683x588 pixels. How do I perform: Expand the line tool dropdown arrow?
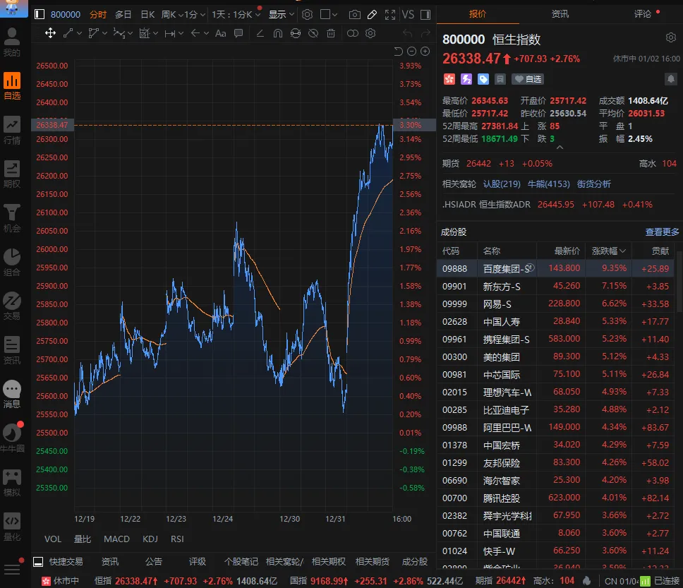tap(79, 33)
